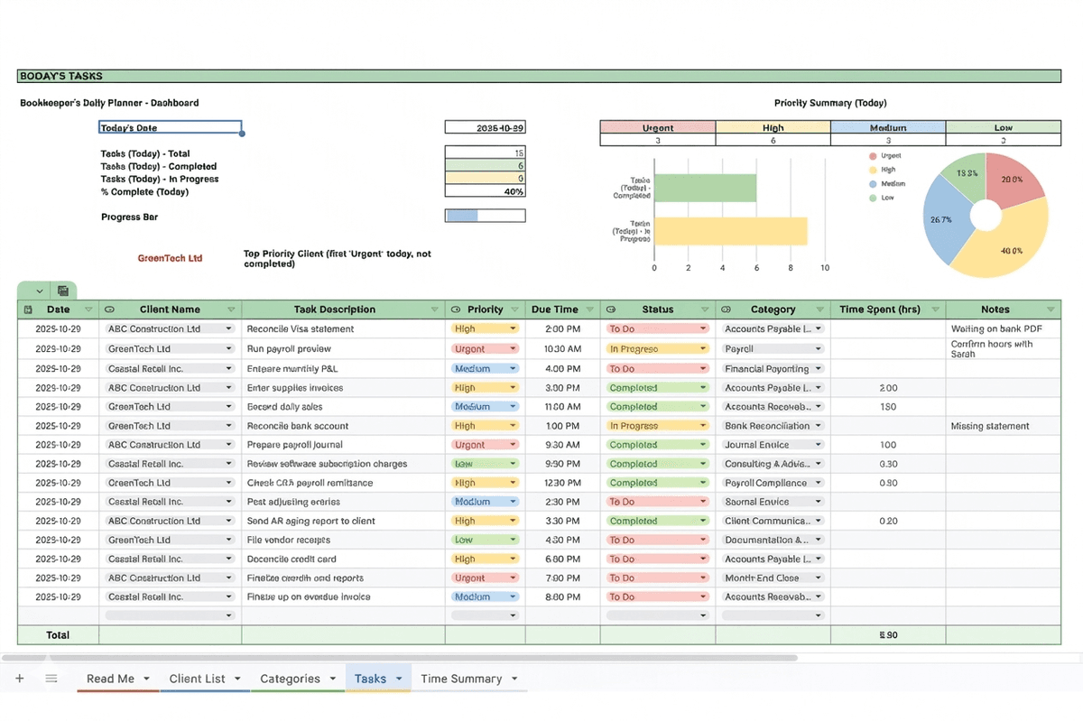Image resolution: width=1083 pixels, height=721 pixels.
Task: Click the Category column type icon
Action: pos(727,310)
